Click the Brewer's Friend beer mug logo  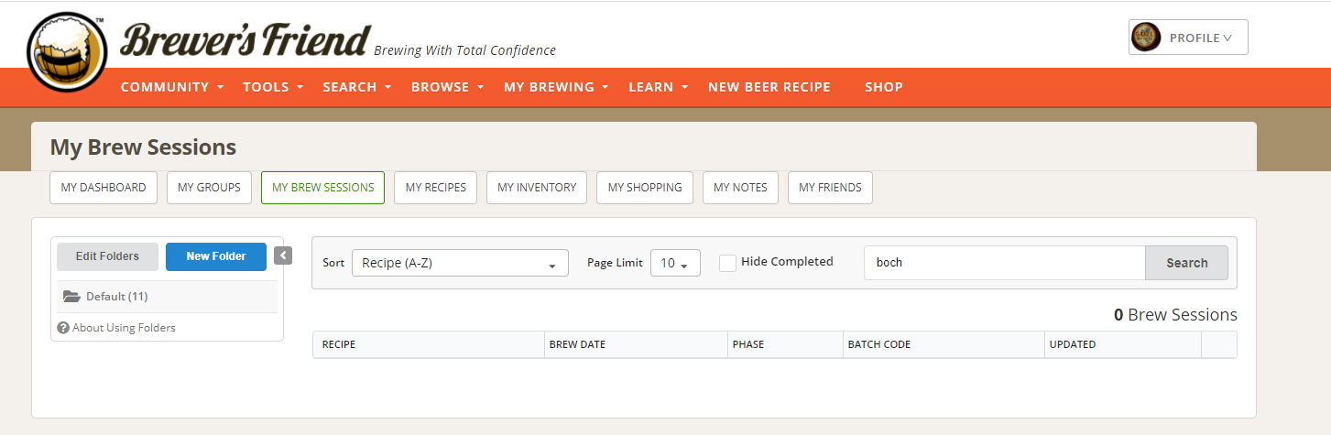tap(67, 54)
